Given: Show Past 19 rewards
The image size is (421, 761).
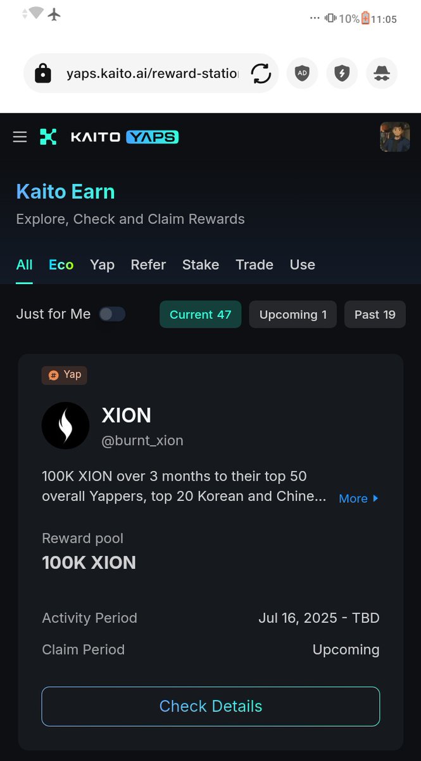Looking at the screenshot, I should tap(375, 315).
